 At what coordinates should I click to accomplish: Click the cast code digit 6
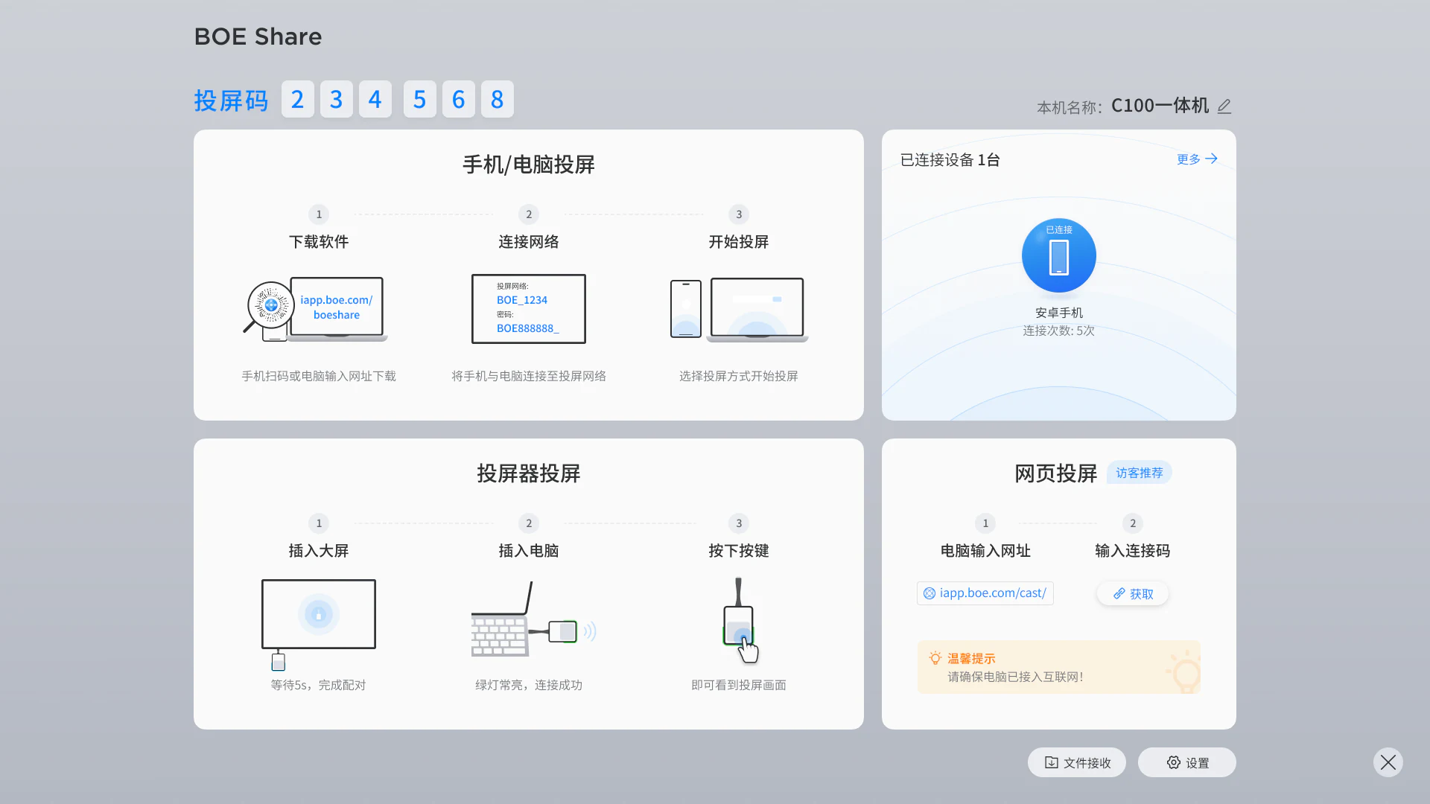pos(459,99)
